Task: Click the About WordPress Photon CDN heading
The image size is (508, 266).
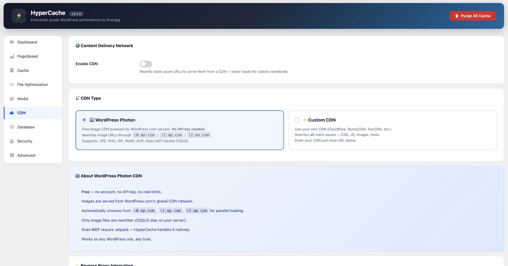Action: click(111, 176)
